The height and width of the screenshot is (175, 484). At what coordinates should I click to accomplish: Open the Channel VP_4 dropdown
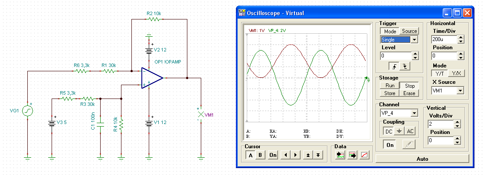pos(414,113)
